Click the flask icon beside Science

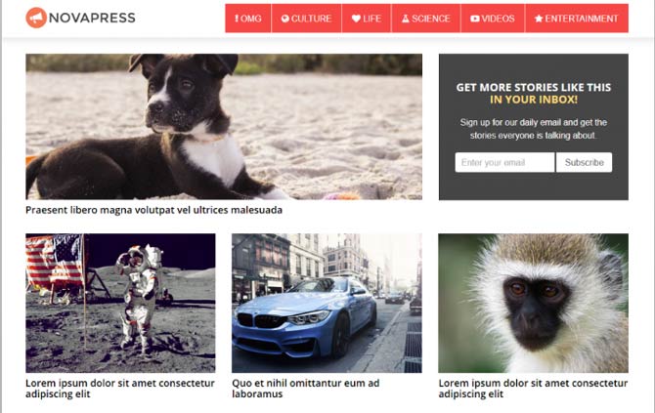(406, 19)
